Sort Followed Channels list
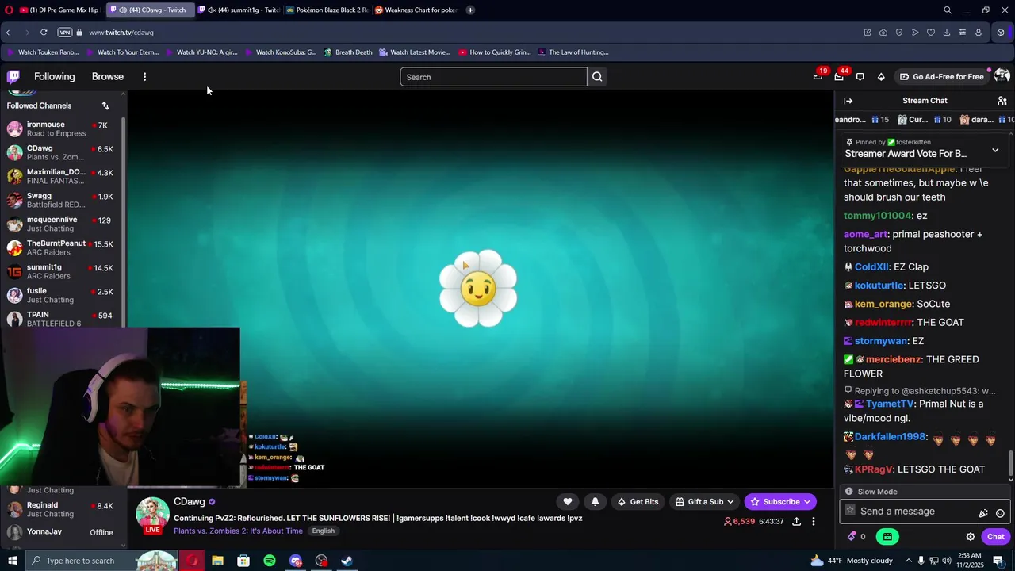The height and width of the screenshot is (571, 1015). pyautogui.click(x=105, y=105)
